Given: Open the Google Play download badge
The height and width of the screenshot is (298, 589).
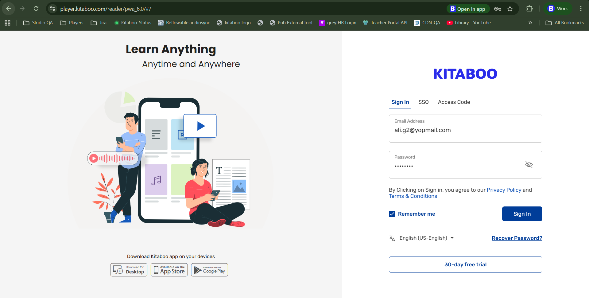Looking at the screenshot, I should click(x=209, y=269).
